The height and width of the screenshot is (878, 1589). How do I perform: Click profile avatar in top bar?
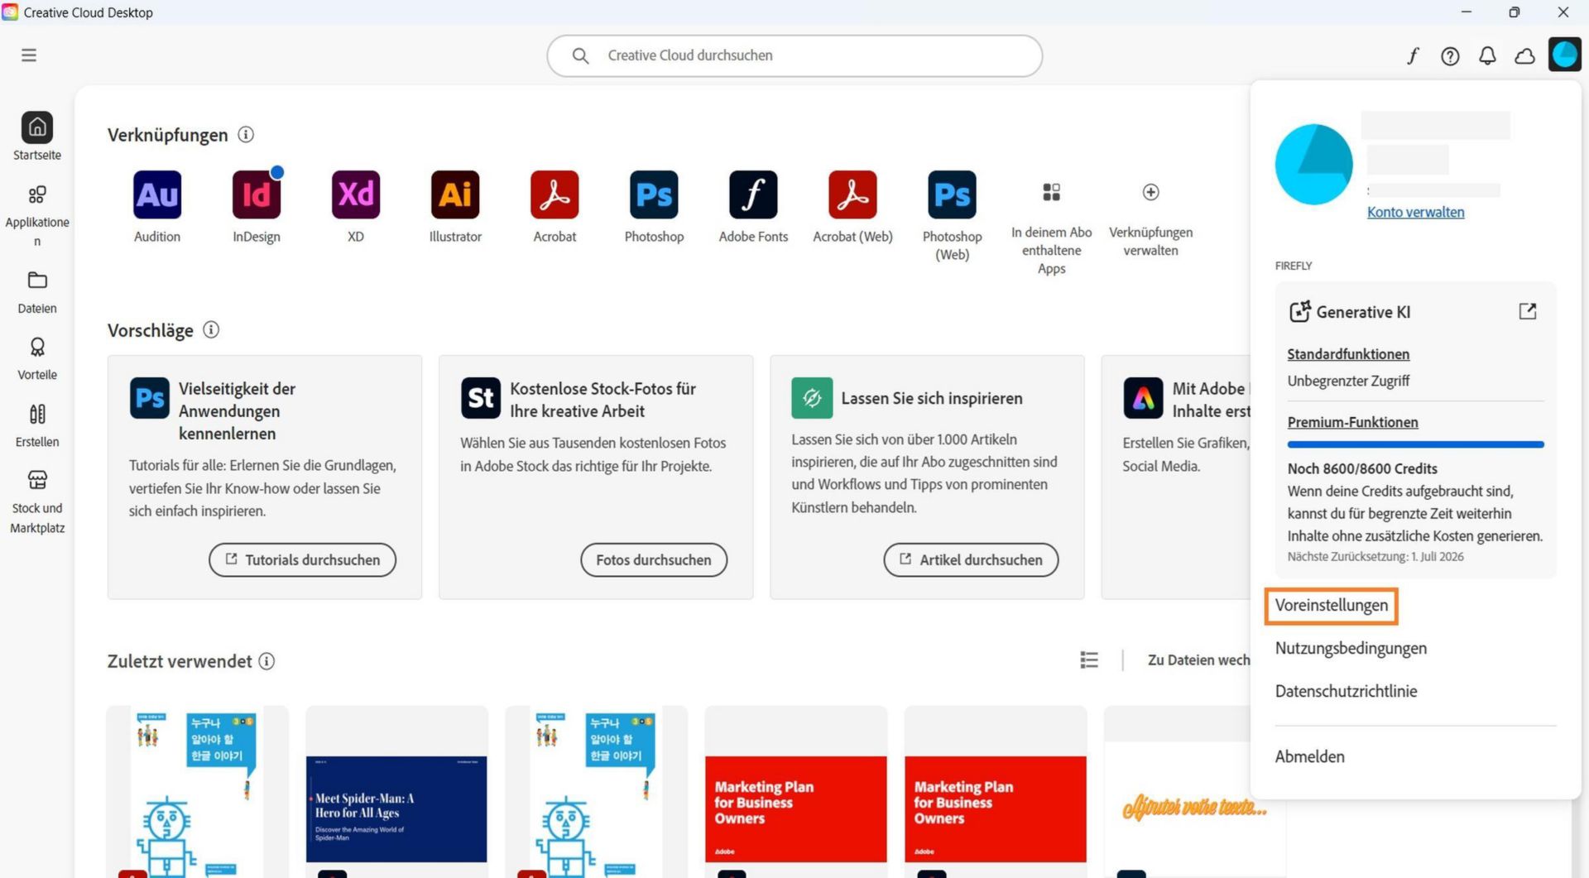coord(1564,55)
